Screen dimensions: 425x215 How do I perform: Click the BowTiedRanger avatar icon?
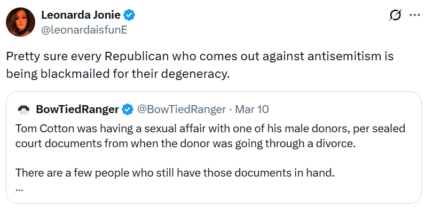coord(23,110)
